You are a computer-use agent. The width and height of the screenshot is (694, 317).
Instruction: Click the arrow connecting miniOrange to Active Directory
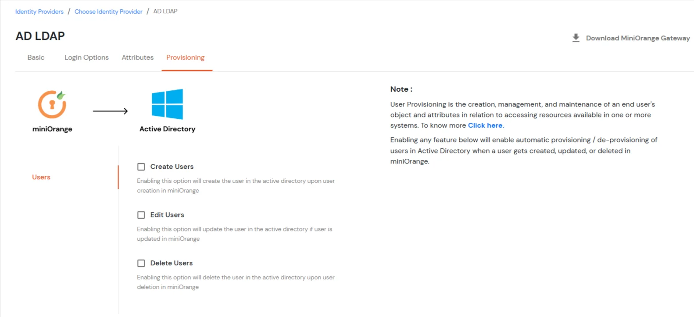pyautogui.click(x=111, y=111)
